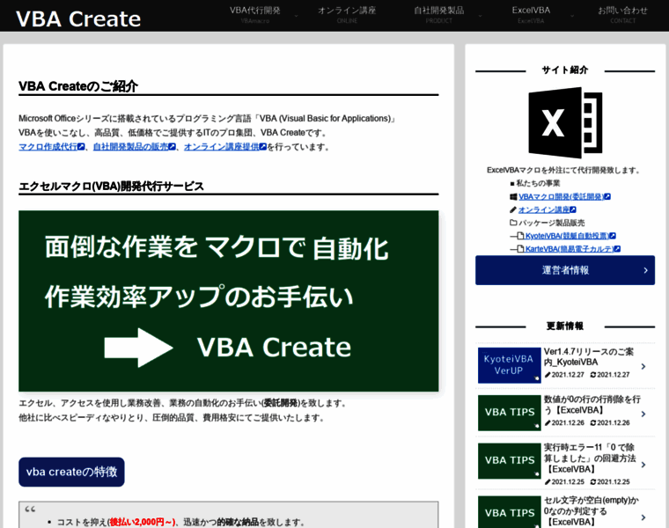Click external-link icon after マクロ作成代行

click(x=81, y=147)
